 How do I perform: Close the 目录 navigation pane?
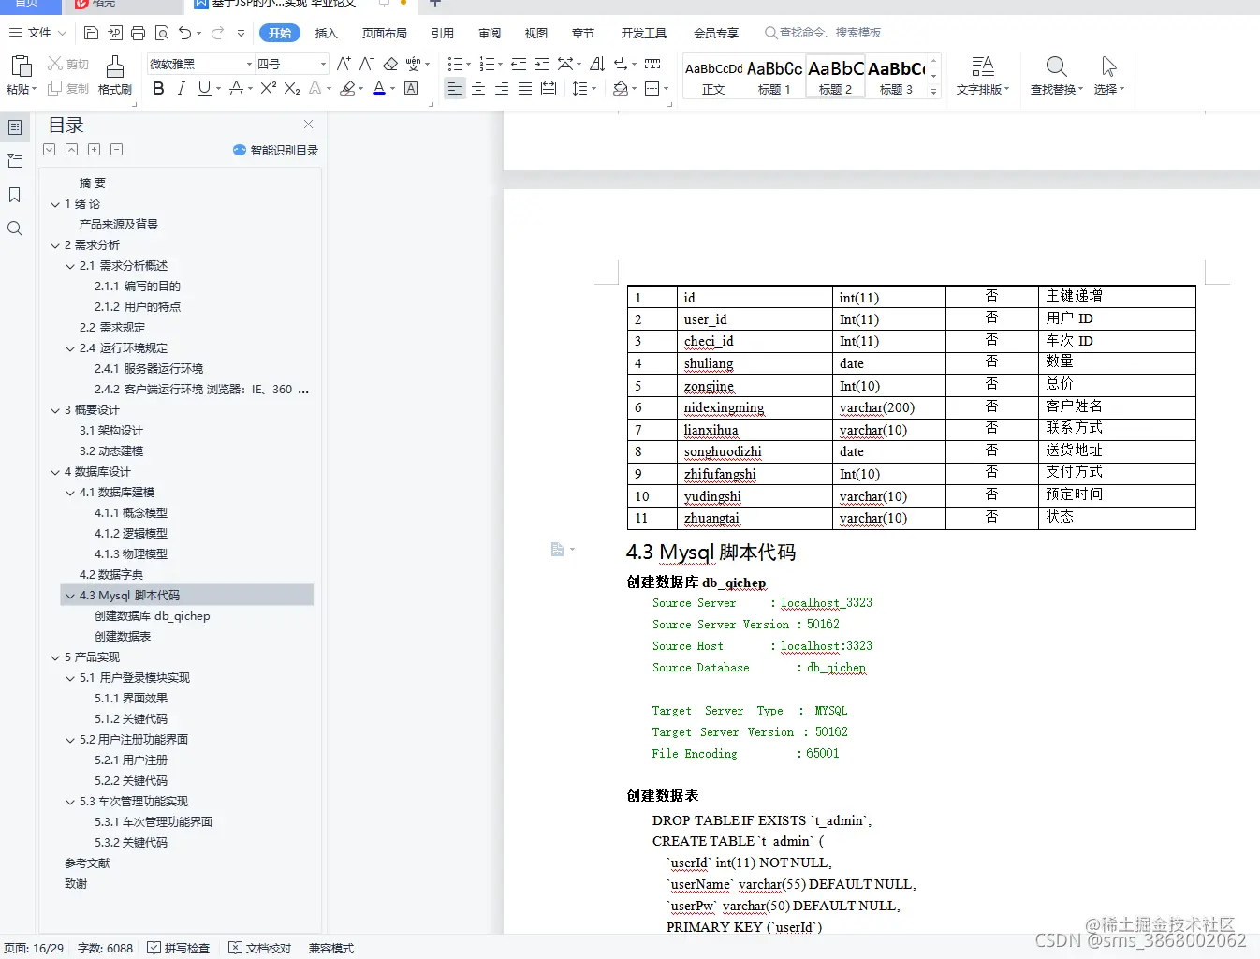[x=308, y=125]
